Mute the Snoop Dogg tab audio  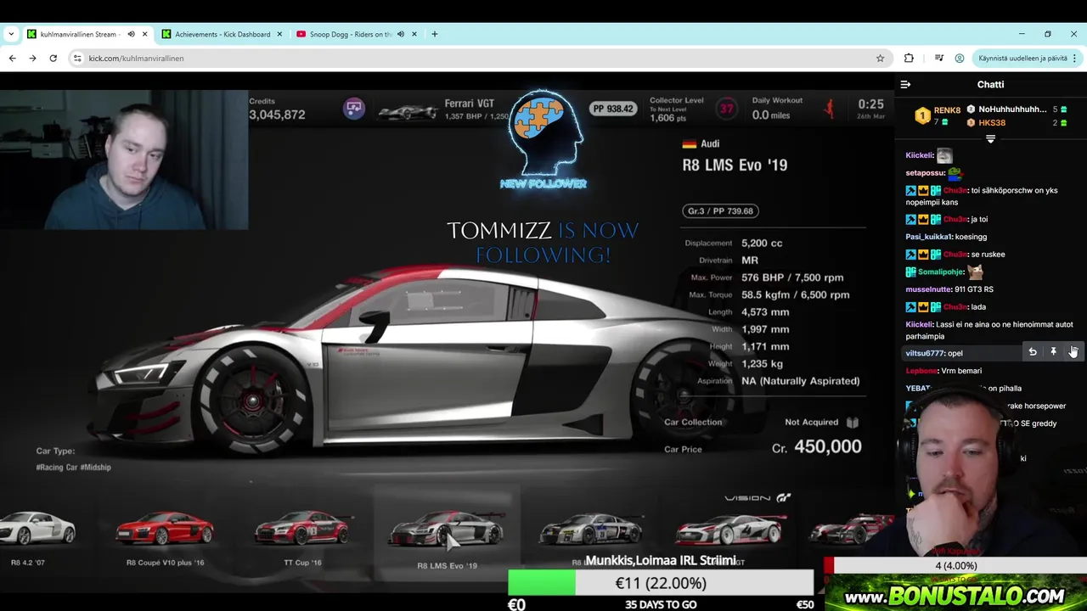click(x=401, y=34)
